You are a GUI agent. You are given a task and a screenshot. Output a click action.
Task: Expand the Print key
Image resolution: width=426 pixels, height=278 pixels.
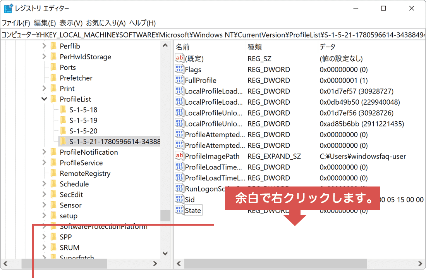(x=44, y=88)
